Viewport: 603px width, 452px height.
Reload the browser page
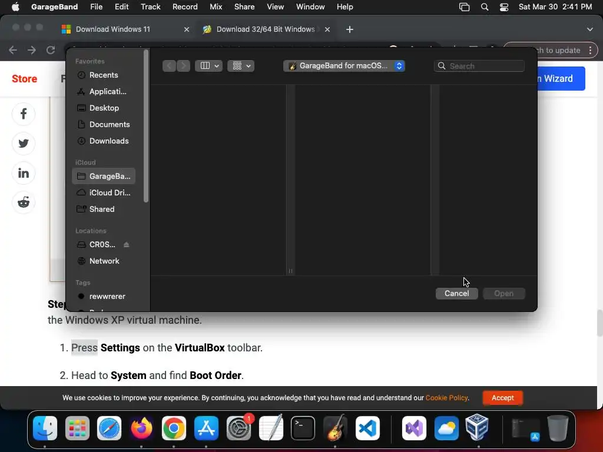click(x=51, y=50)
